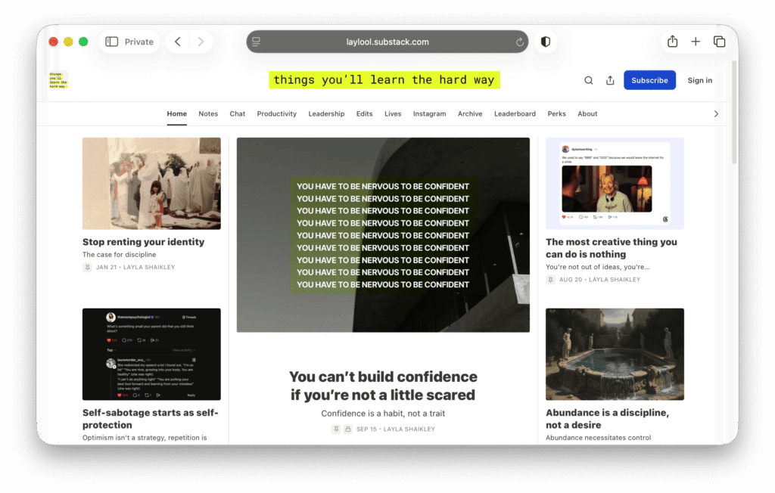Open 'The most creative thing you can do' post
This screenshot has height=493, width=775.
(x=612, y=248)
